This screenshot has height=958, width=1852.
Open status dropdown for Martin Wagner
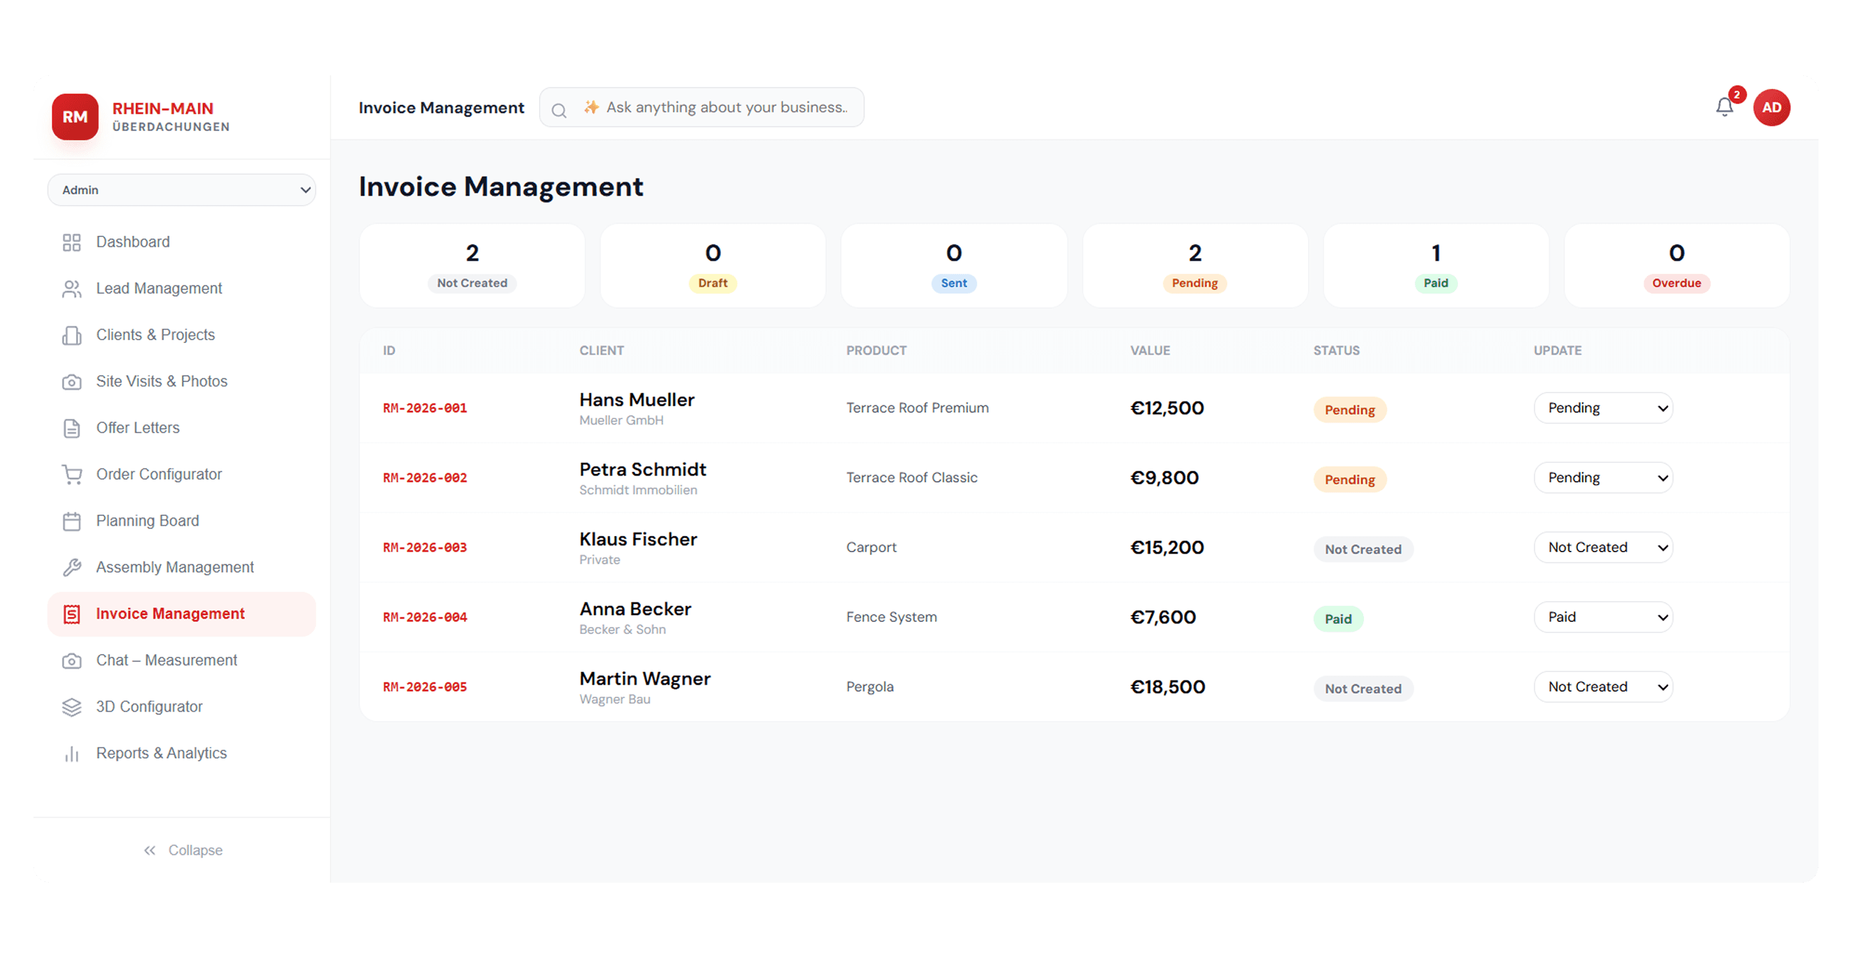[x=1603, y=687]
